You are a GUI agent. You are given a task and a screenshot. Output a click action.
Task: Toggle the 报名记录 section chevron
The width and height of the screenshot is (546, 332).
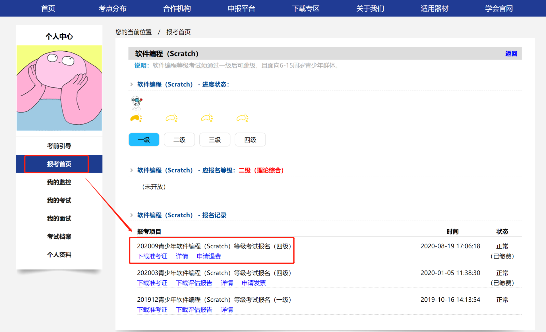click(131, 215)
